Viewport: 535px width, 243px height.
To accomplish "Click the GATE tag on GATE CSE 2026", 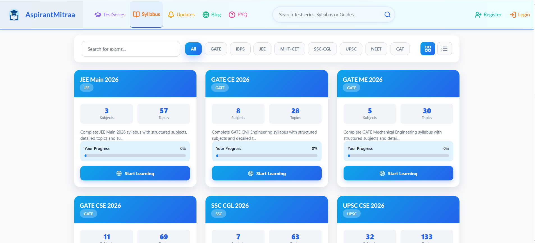I will pyautogui.click(x=88, y=214).
